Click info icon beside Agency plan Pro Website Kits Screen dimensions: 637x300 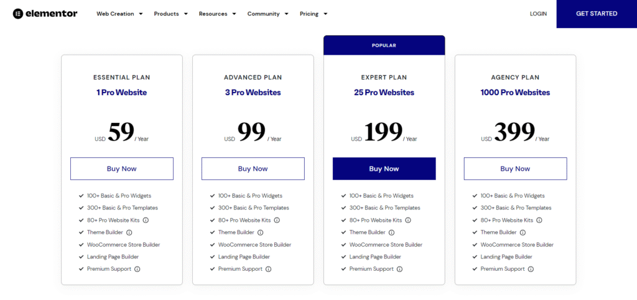(x=539, y=220)
